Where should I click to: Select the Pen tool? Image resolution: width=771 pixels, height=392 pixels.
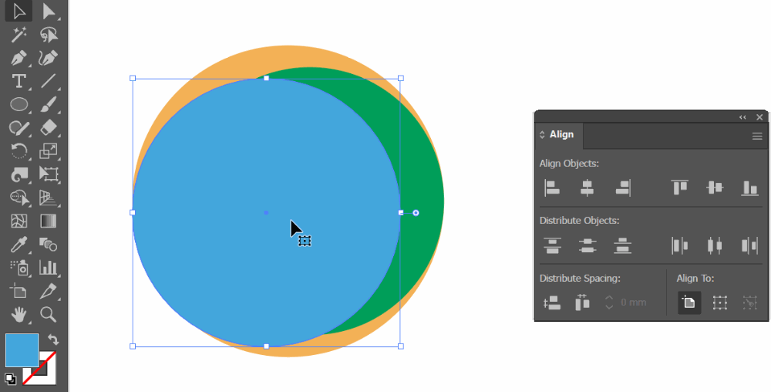tap(19, 58)
